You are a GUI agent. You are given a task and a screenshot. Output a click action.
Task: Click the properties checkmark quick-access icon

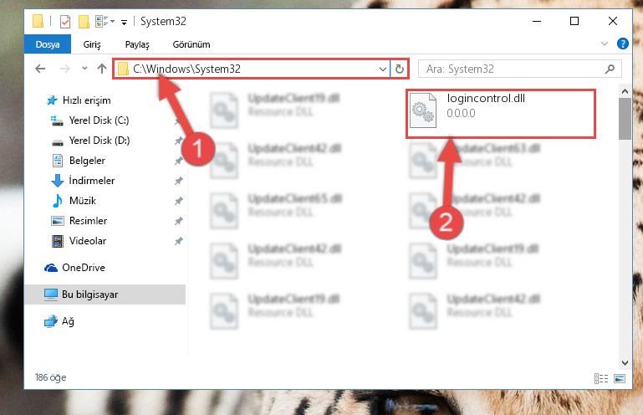[64, 22]
